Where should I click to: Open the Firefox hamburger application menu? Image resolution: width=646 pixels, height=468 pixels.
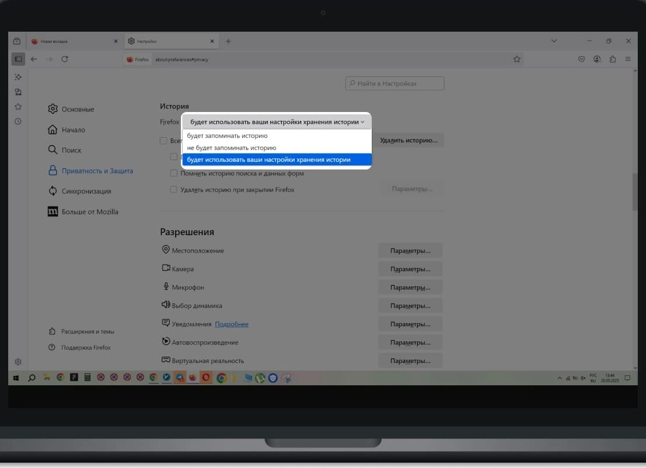click(x=628, y=59)
